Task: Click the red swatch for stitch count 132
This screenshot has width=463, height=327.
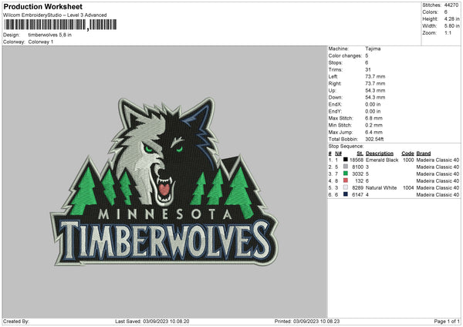Action: 345,180
